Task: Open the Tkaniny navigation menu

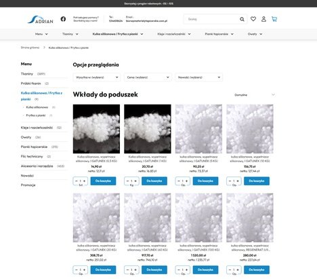Action: click(x=70, y=34)
